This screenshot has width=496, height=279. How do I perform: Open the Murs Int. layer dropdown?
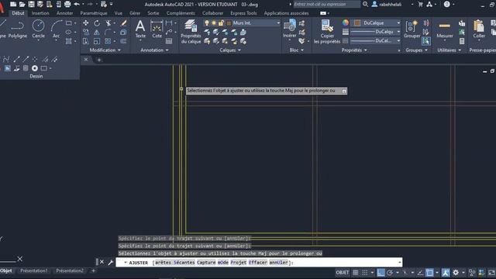tap(278, 23)
